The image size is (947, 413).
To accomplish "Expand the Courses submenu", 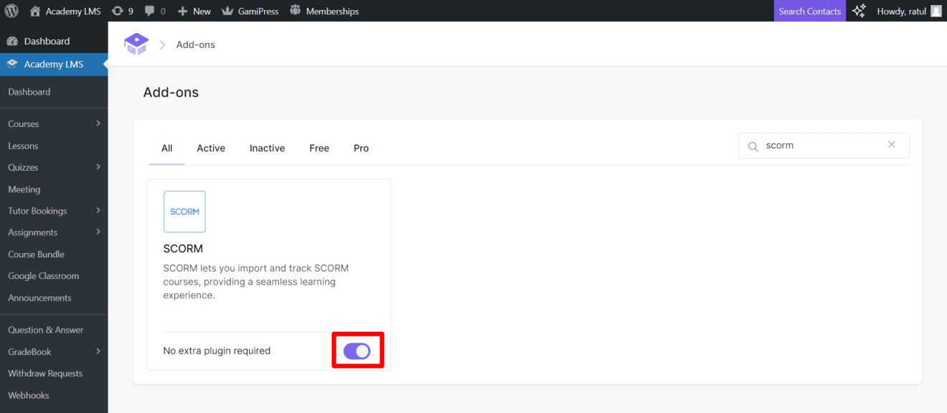I will coord(98,123).
